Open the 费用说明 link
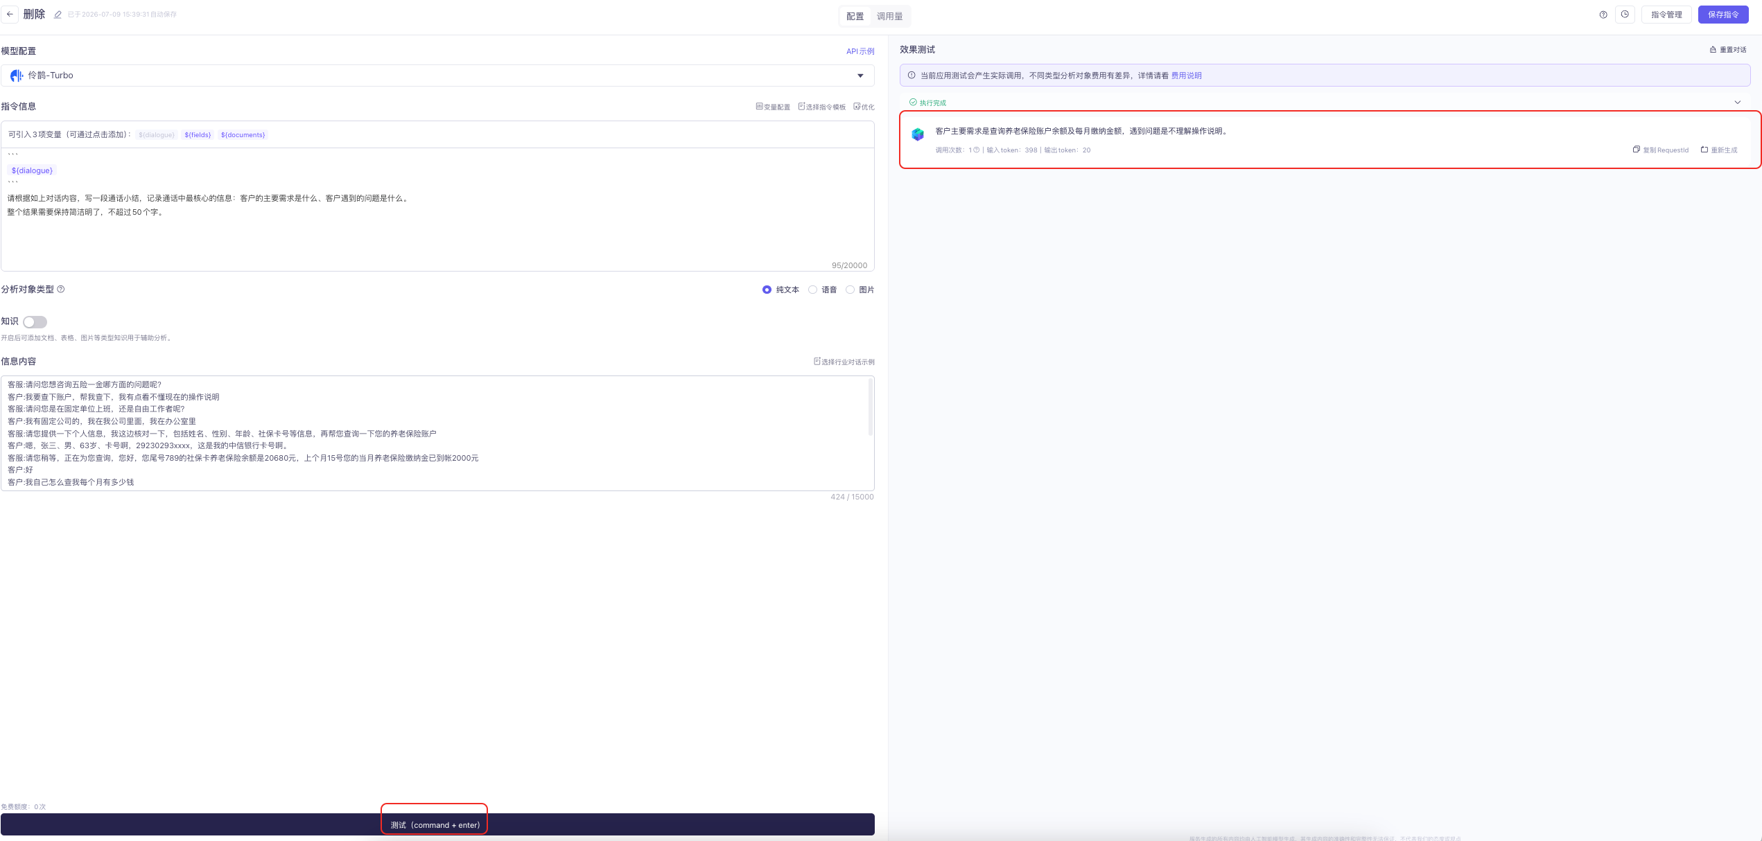 click(1187, 76)
